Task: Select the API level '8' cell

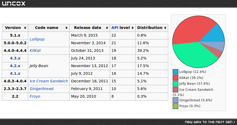Action: [123, 97]
